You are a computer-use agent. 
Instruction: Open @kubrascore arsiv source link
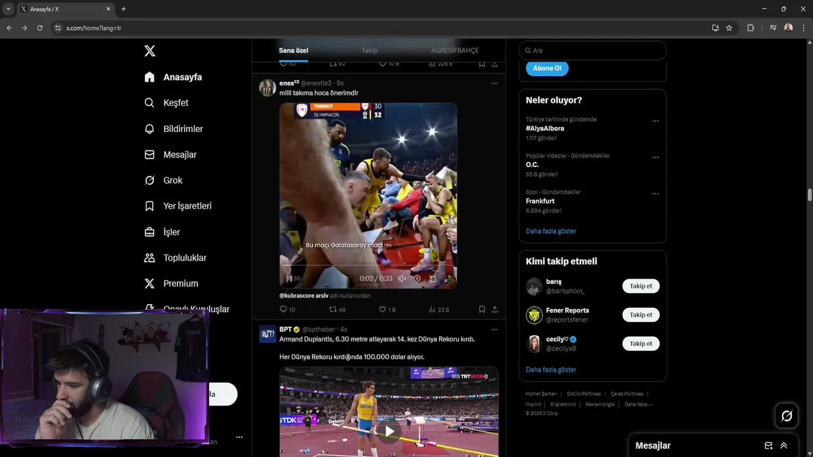coord(304,296)
